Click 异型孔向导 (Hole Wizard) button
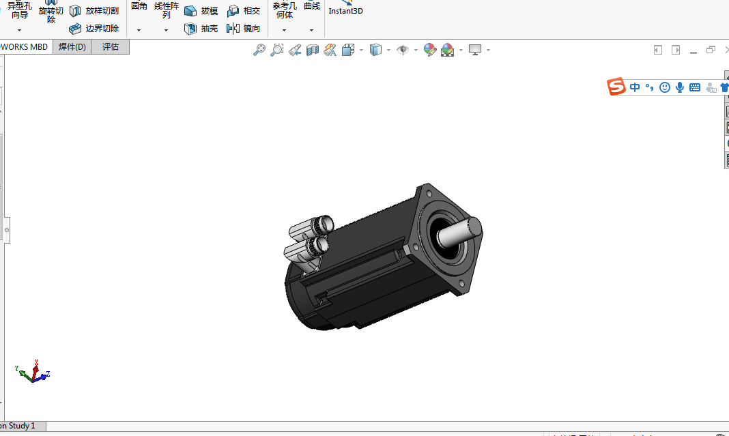 point(20,10)
